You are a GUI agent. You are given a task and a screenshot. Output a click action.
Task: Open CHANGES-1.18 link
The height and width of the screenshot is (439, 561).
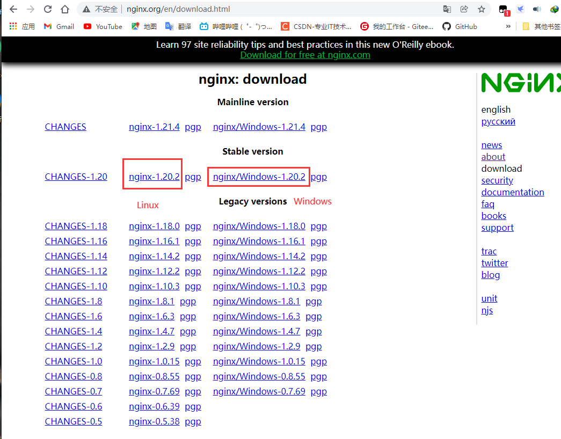tap(76, 226)
